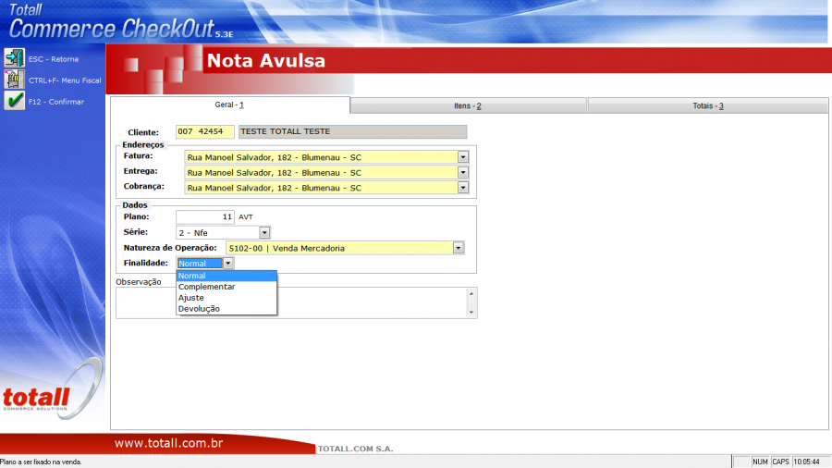Expand the Cobrança address dropdown arrow
The image size is (832, 468).
pyautogui.click(x=463, y=188)
